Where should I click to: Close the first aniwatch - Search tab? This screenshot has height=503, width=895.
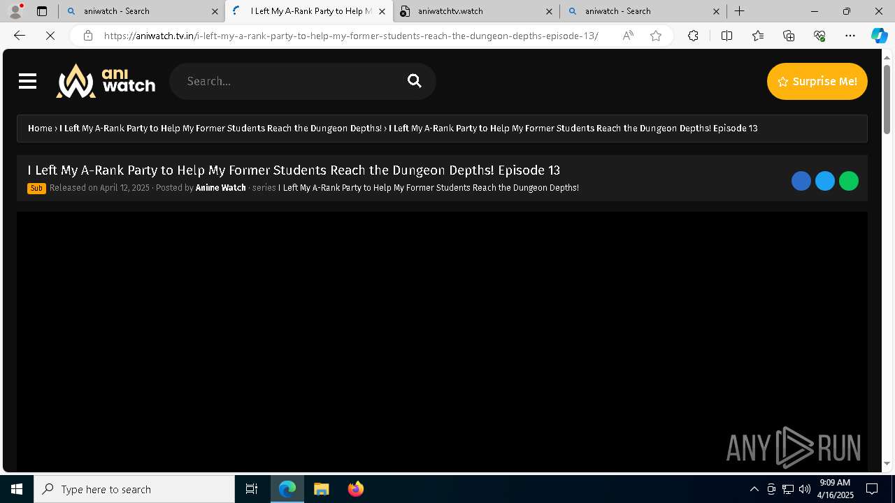click(215, 11)
